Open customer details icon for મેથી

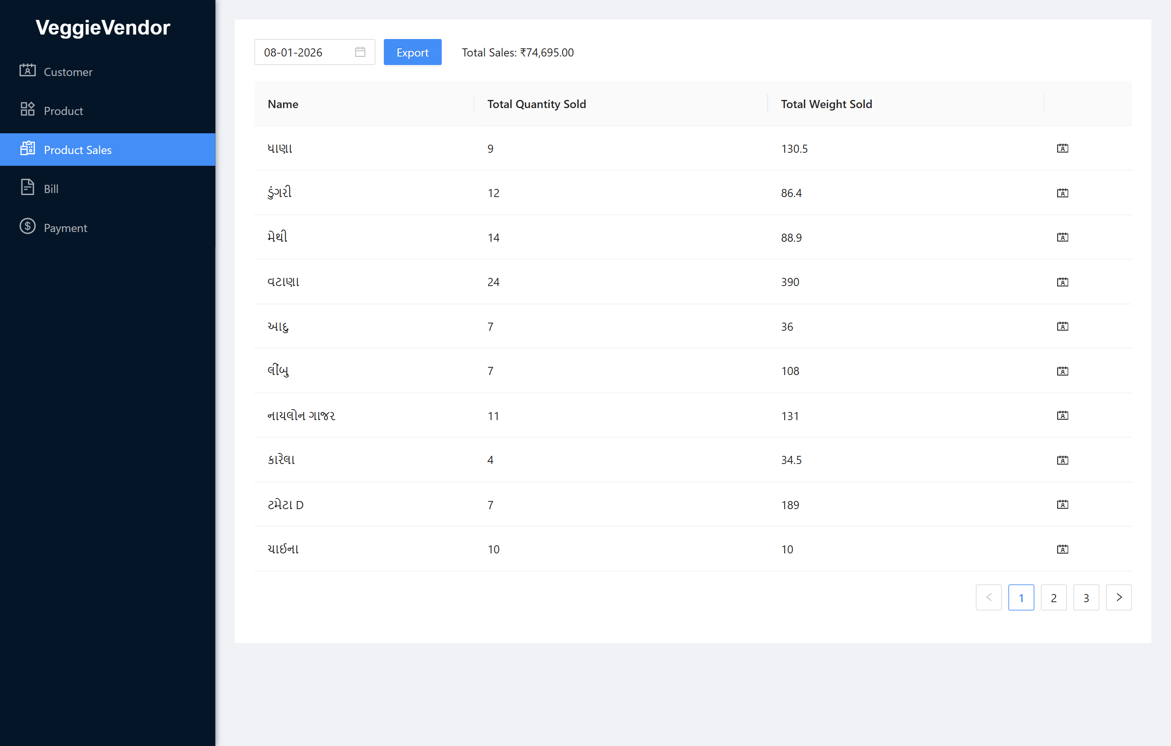tap(1062, 237)
